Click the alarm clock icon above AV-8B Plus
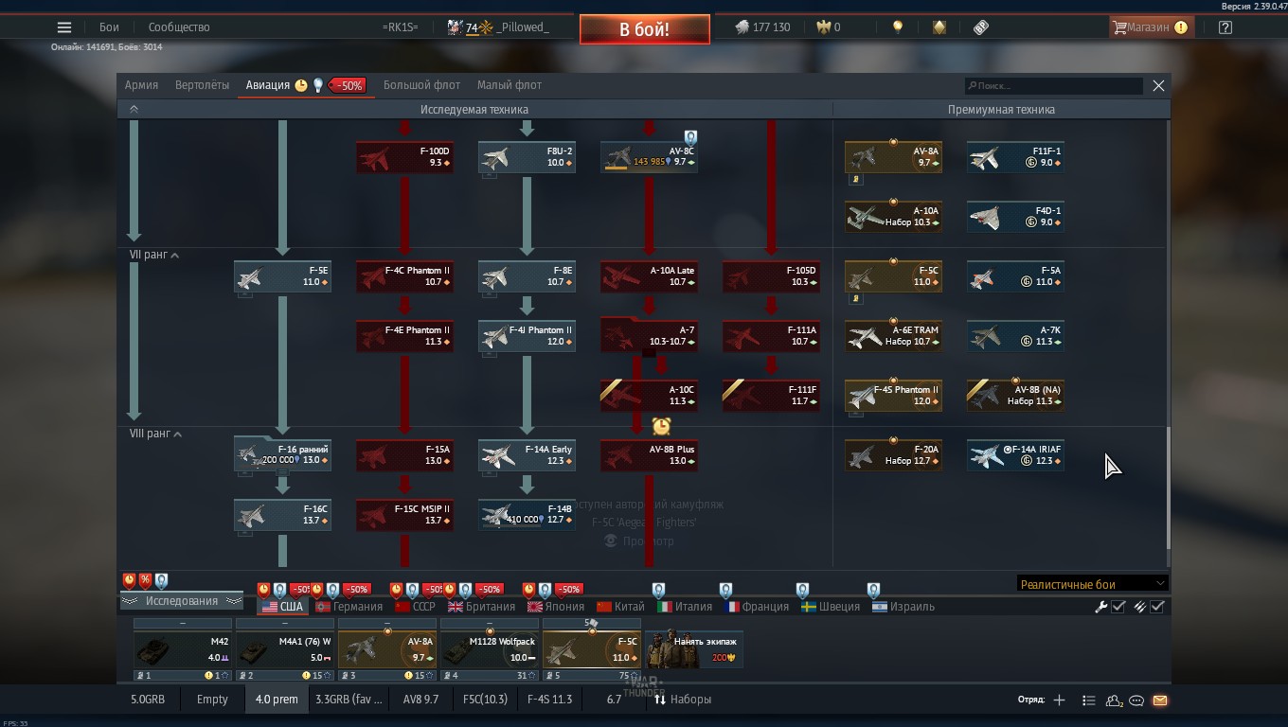The image size is (1288, 727). coord(661,427)
